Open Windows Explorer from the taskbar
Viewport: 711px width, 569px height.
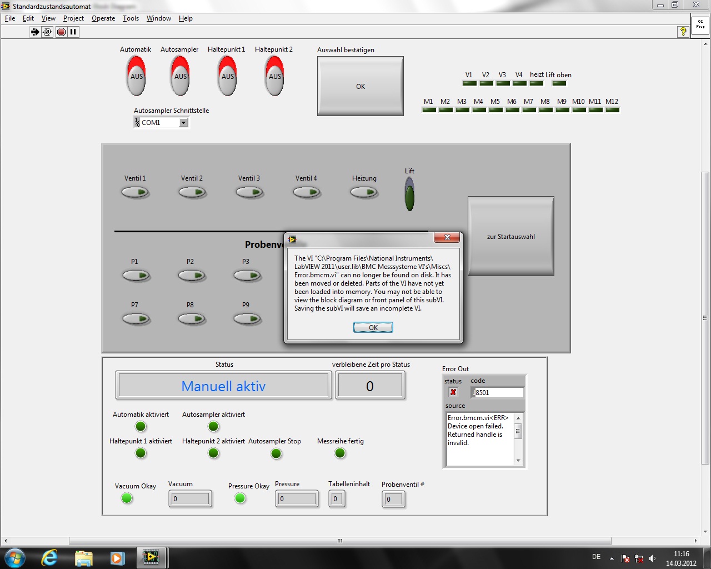(83, 557)
